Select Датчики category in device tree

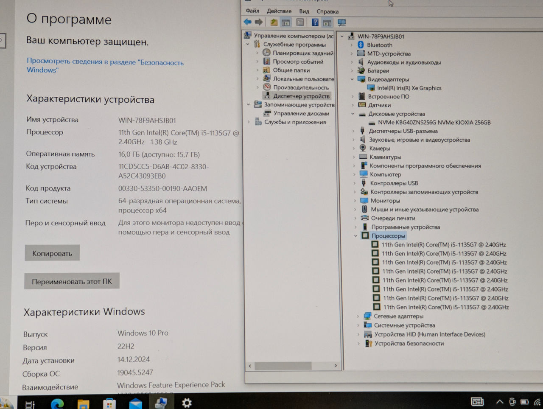379,105
